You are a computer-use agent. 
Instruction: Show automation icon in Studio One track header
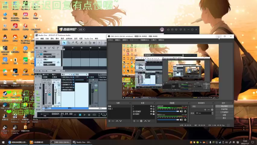(x=49, y=48)
